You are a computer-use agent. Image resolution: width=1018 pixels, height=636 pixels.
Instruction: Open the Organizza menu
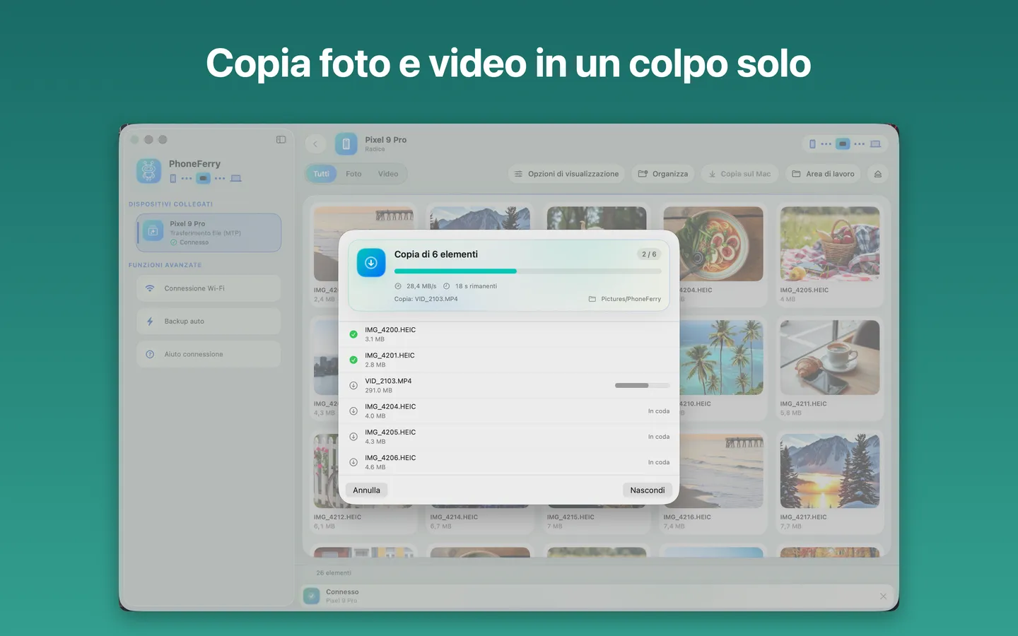tap(663, 174)
